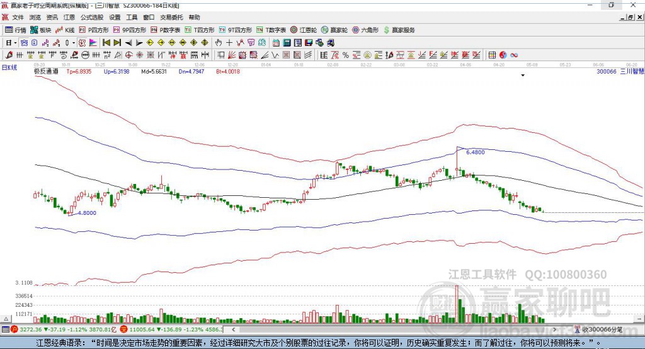Select the red pencil drawing tool
Image resolution: width=645 pixels, height=349 pixels.
tap(9, 55)
